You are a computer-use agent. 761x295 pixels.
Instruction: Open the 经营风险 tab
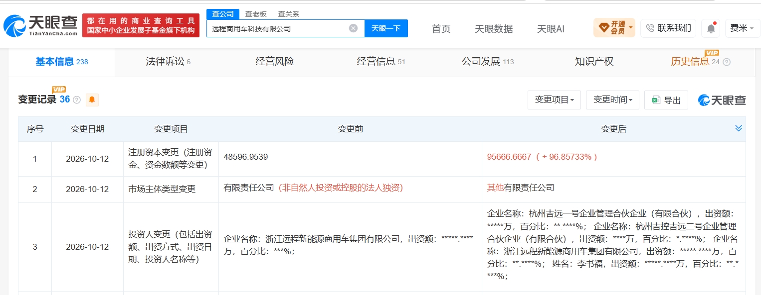275,62
